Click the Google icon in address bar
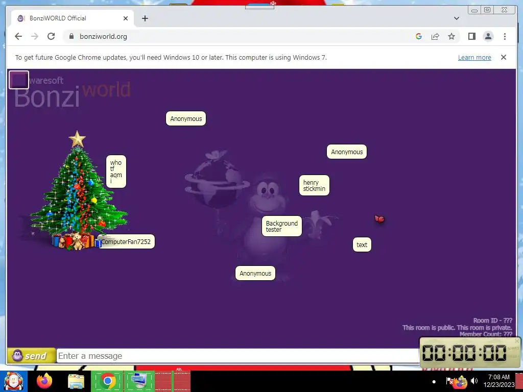 coord(419,36)
